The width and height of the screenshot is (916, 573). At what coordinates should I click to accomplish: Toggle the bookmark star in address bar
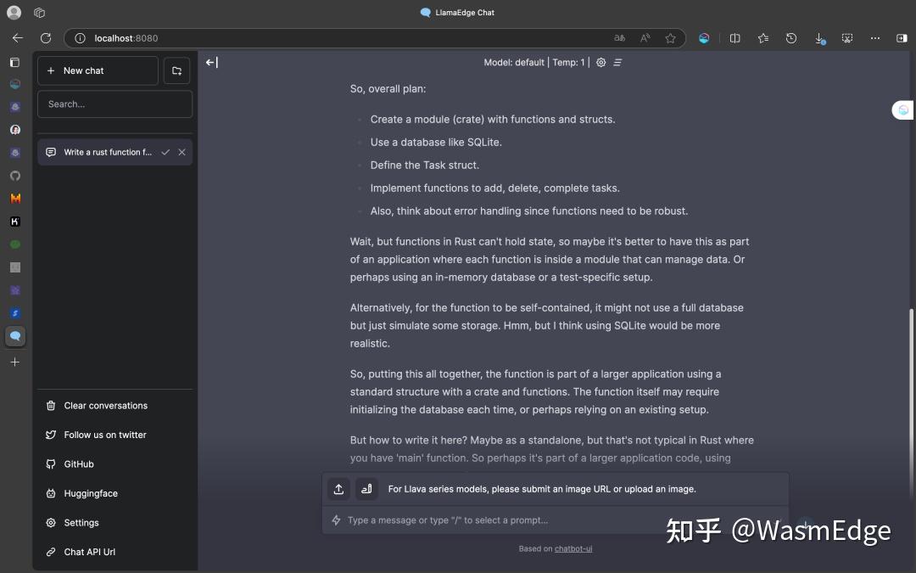(670, 38)
